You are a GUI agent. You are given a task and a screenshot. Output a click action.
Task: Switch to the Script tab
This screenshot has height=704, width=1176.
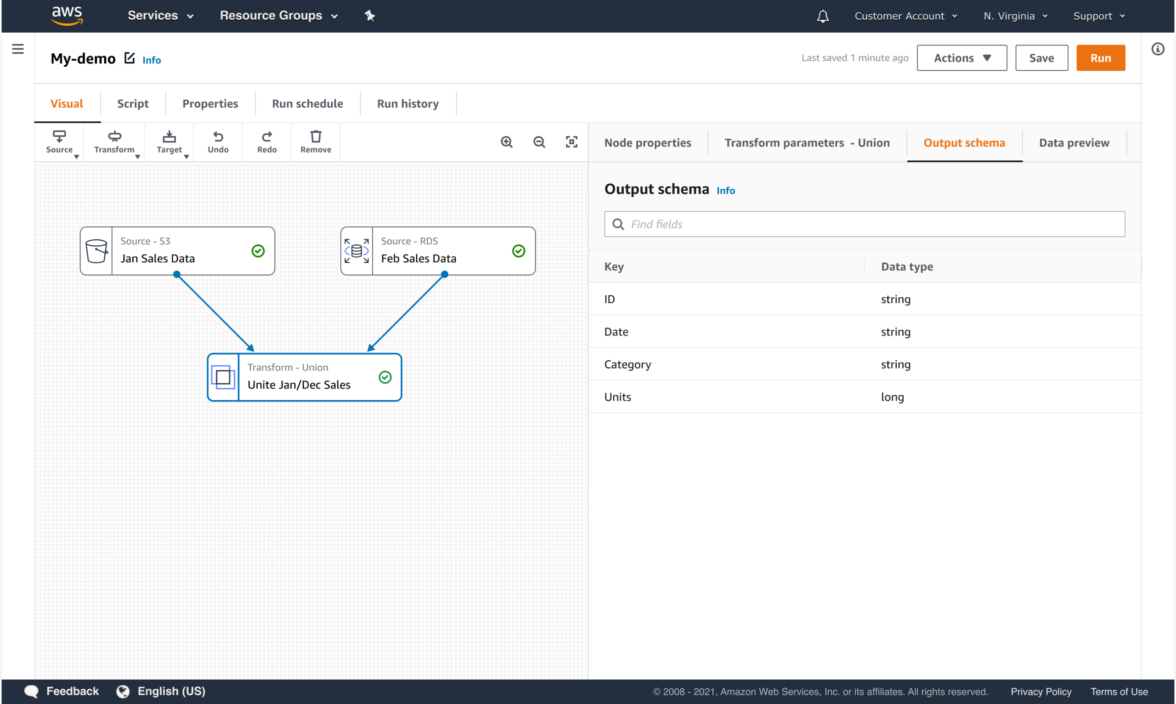pos(133,103)
